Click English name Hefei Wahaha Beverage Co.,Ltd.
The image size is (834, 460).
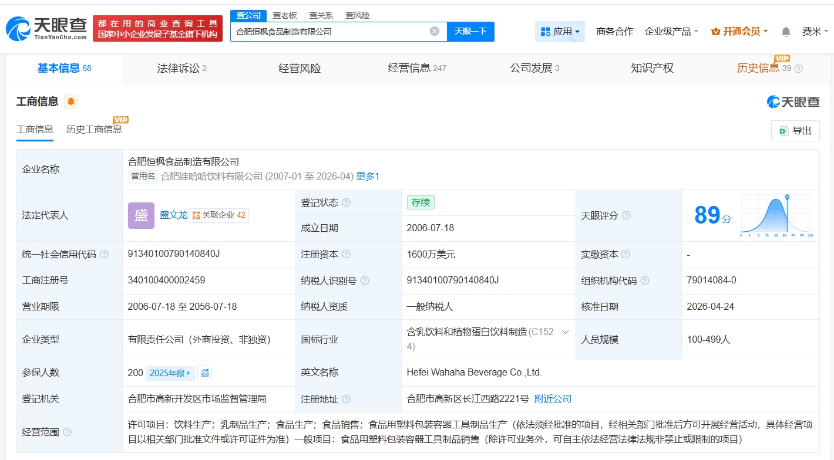474,373
